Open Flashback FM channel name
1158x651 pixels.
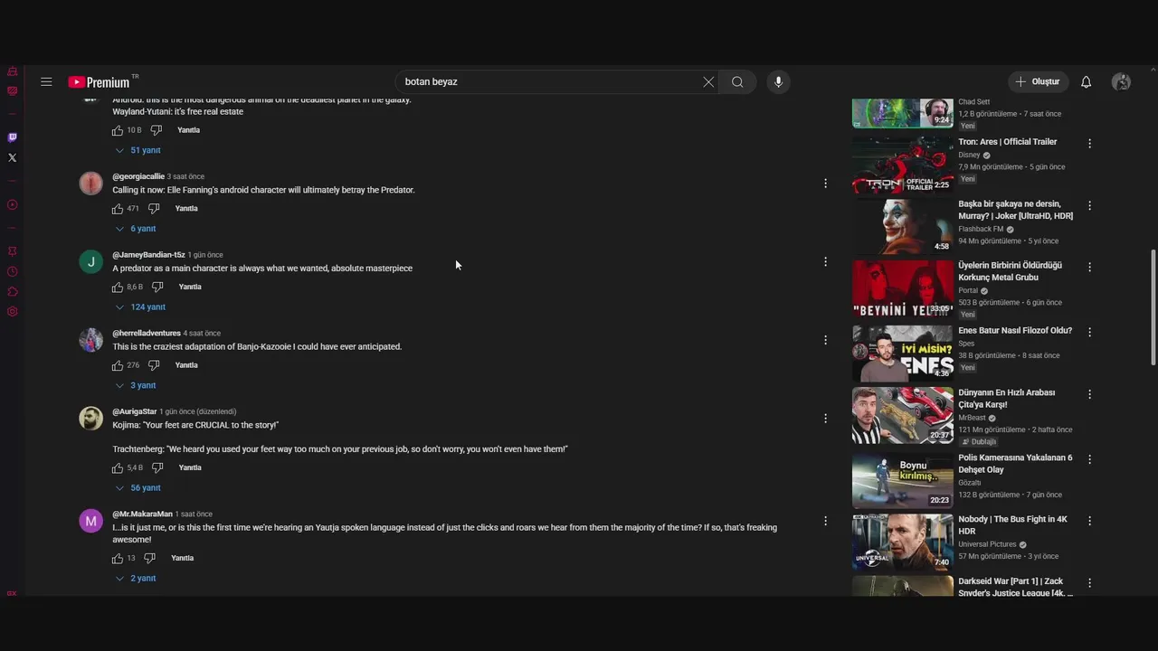(981, 229)
